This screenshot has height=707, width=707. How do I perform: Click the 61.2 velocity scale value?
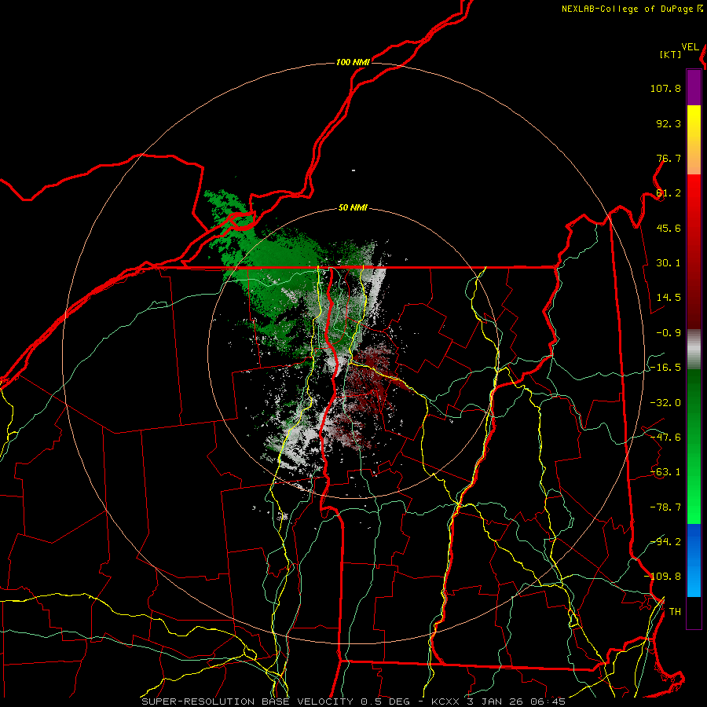tap(669, 193)
